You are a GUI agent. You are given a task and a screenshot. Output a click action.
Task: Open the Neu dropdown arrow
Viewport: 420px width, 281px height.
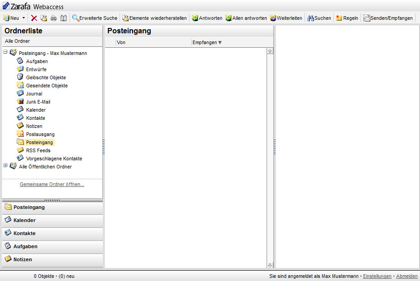point(23,18)
